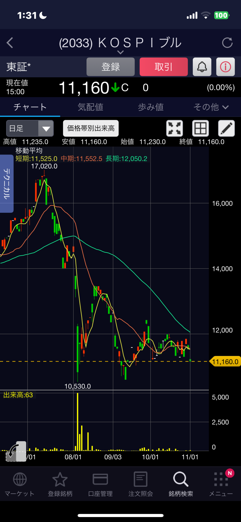
Task: Switch to the 歩み値 tab
Action: 150,107
